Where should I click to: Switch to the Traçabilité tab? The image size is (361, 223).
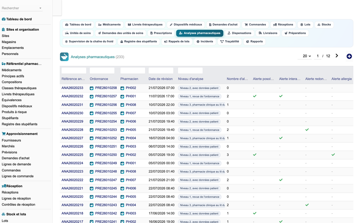coord(230,41)
